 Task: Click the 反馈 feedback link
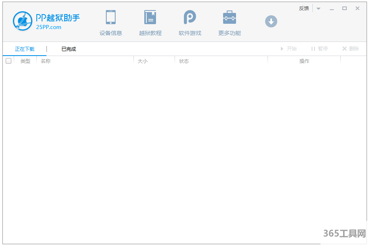point(304,8)
